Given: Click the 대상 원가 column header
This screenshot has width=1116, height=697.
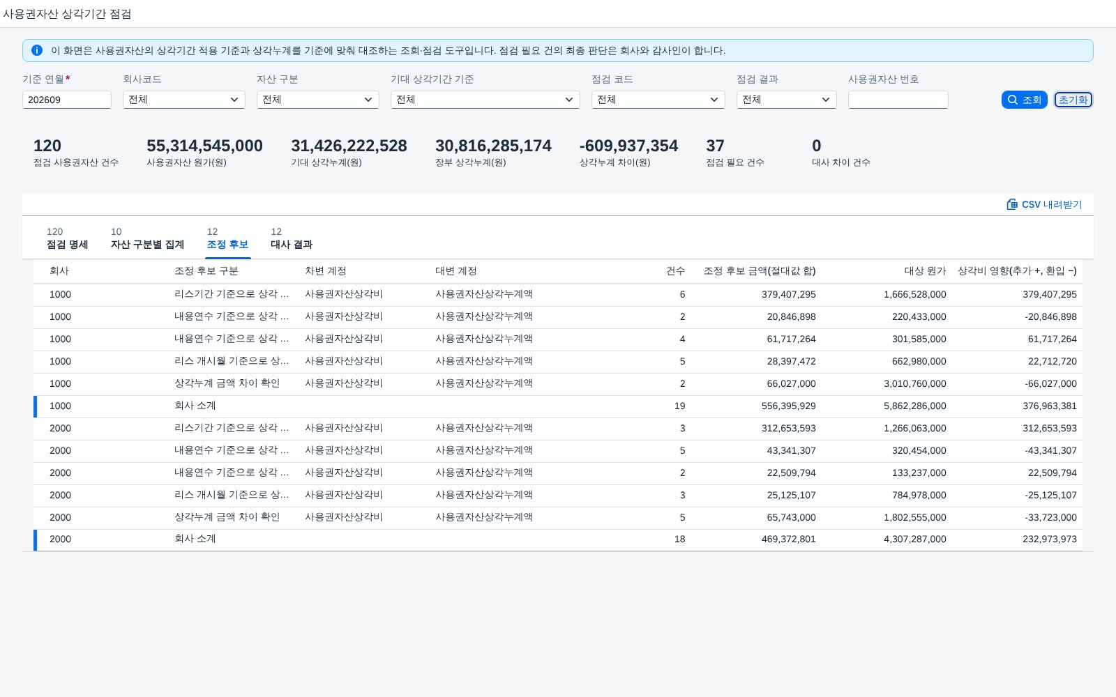Looking at the screenshot, I should coord(926,271).
